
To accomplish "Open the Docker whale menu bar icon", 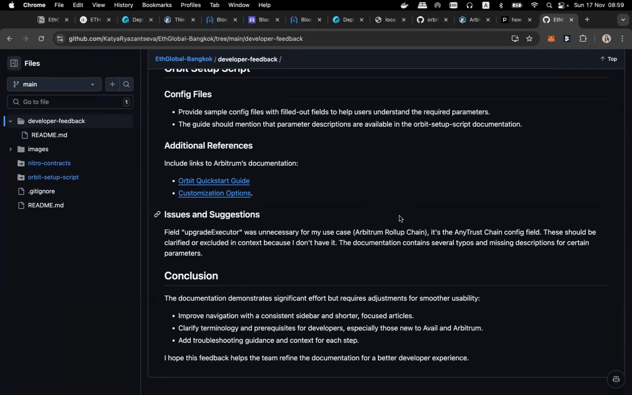I will tap(405, 5).
